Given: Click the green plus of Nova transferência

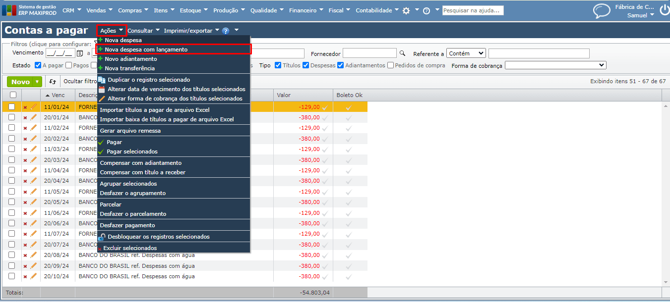Looking at the screenshot, I should (x=101, y=68).
